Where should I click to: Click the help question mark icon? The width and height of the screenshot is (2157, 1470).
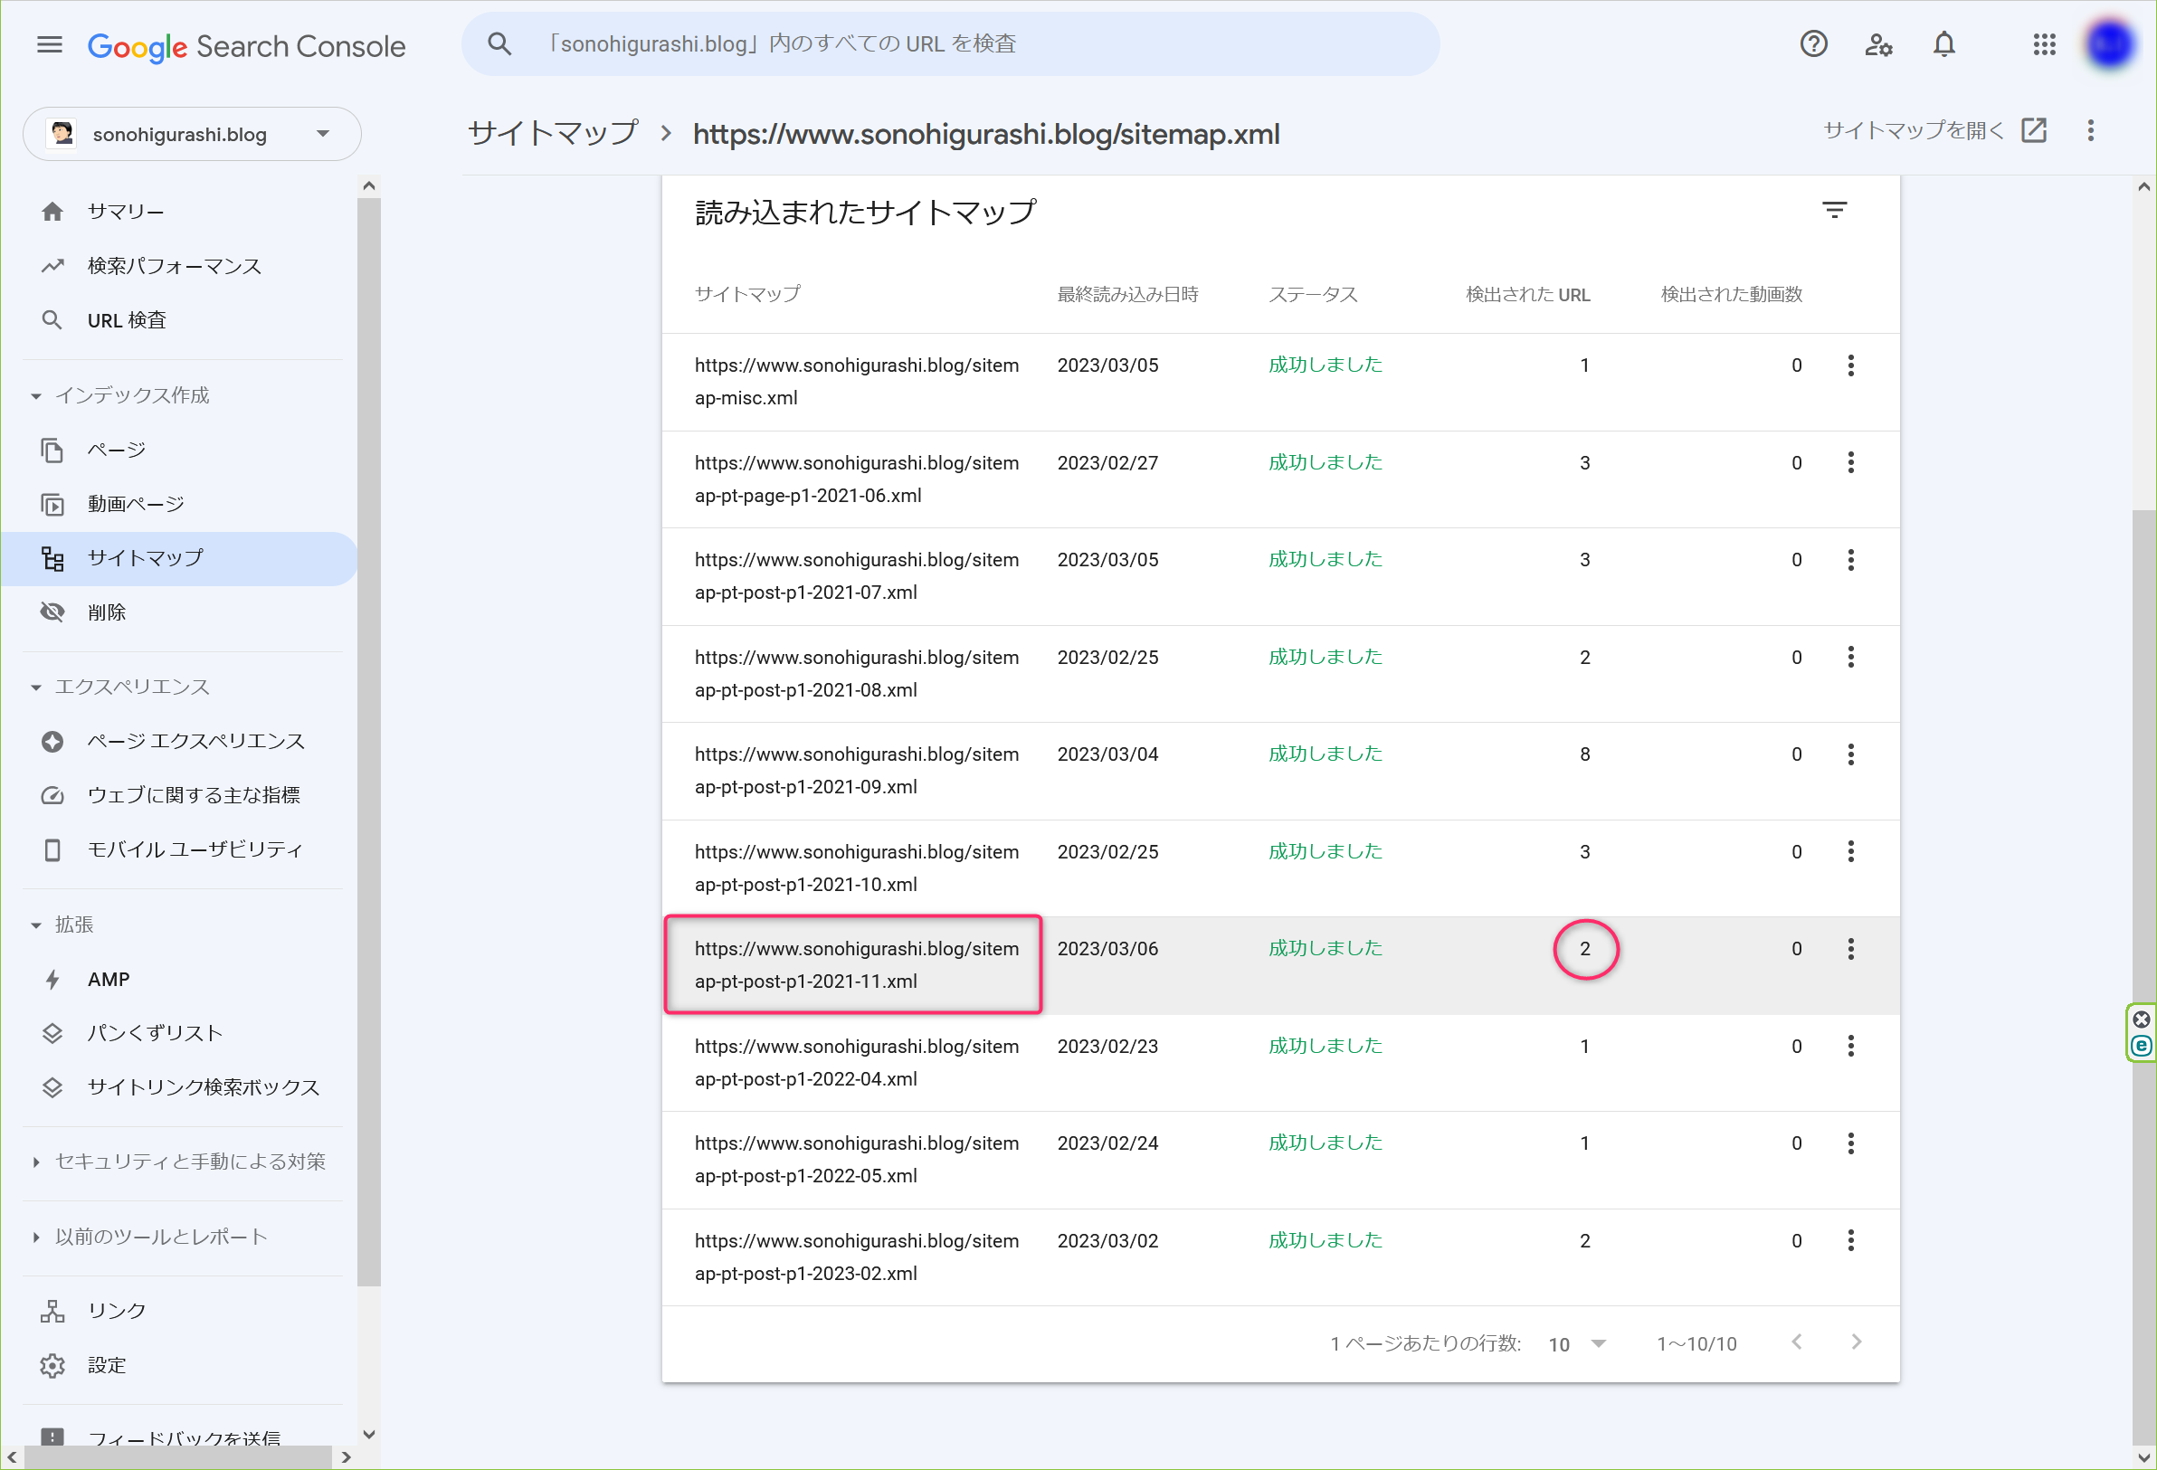coord(1812,44)
